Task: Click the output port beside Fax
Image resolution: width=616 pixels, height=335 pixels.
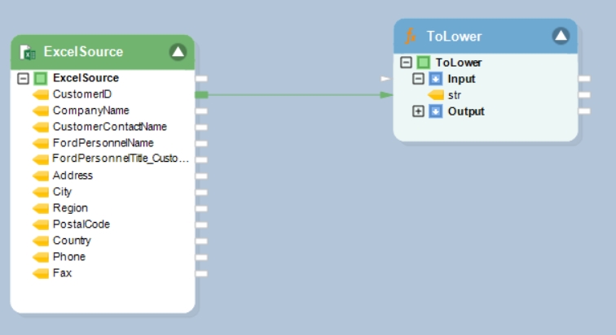Action: 201,273
